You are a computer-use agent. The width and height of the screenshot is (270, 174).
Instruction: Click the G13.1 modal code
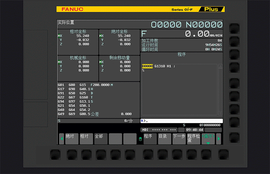click(85, 101)
